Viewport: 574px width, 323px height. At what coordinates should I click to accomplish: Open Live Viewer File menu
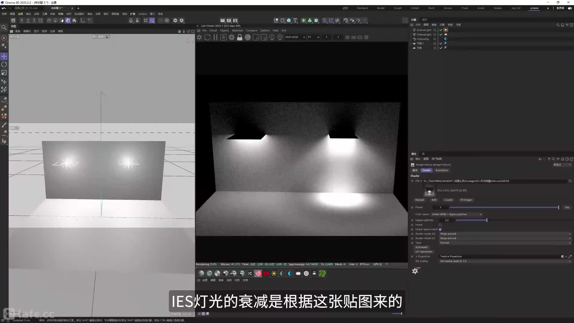pyautogui.click(x=204, y=31)
